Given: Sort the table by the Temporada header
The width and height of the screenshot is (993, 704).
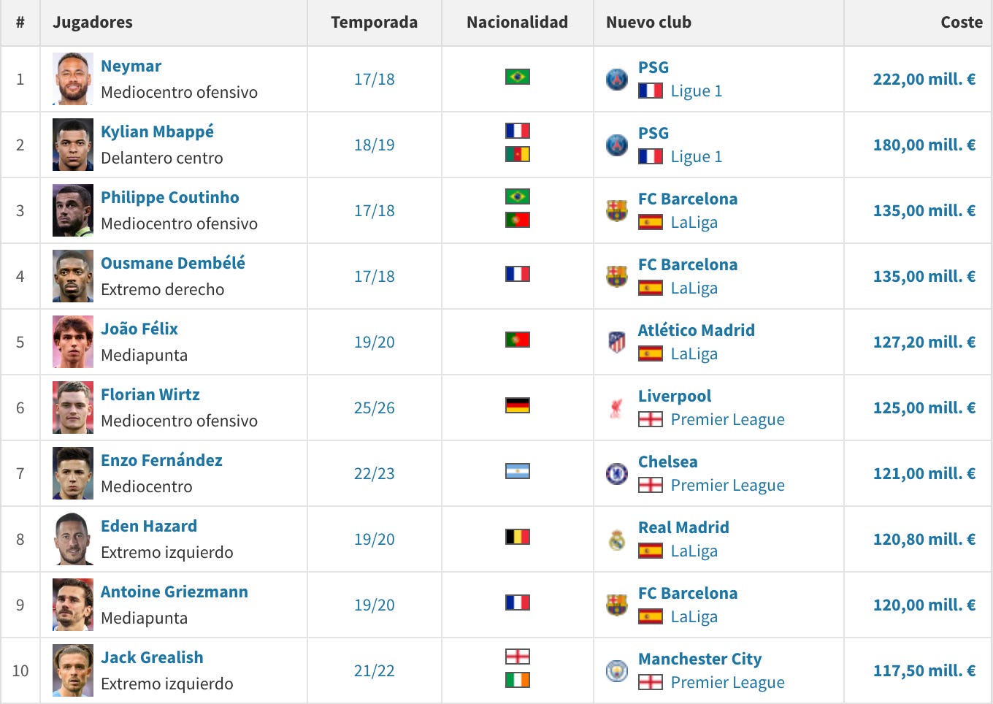Looking at the screenshot, I should tap(375, 22).
